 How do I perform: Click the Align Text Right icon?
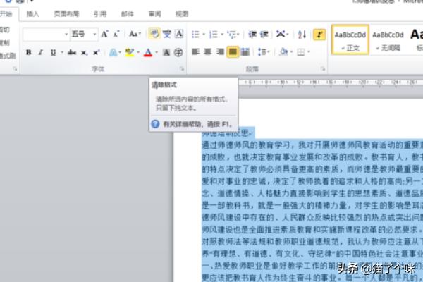click(x=220, y=51)
